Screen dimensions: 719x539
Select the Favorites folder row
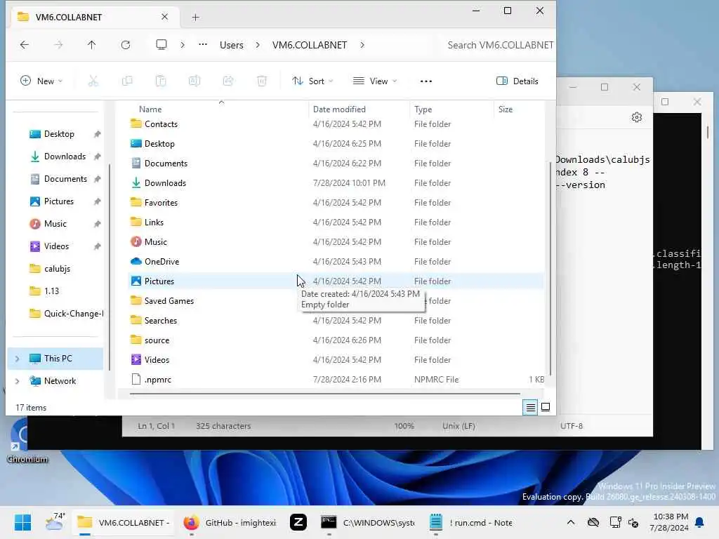(336, 203)
